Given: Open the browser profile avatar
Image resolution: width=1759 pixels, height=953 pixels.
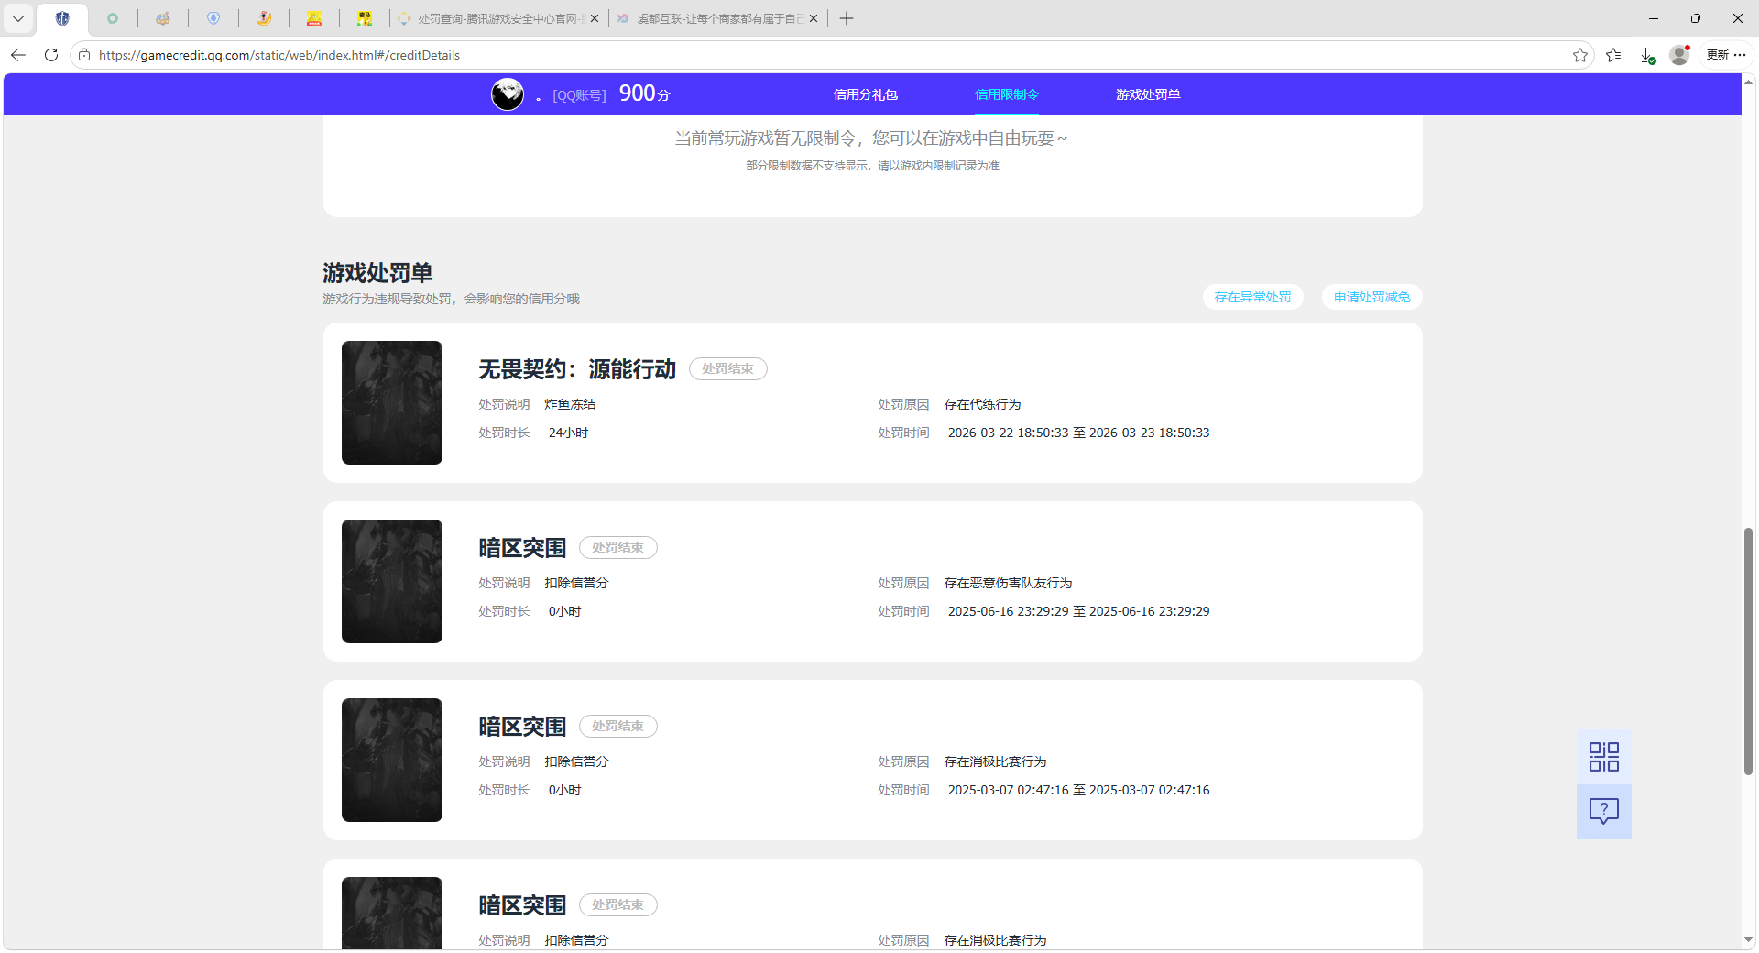Looking at the screenshot, I should coord(1679,55).
